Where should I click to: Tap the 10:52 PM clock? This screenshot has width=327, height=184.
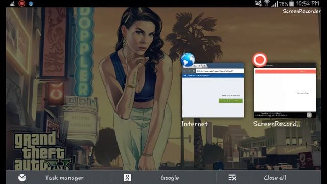point(308,3)
